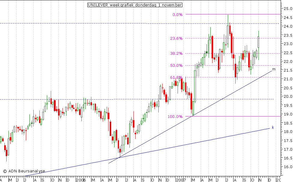
Task: Click the 19.5 price axis value
Action: pos(288,106)
